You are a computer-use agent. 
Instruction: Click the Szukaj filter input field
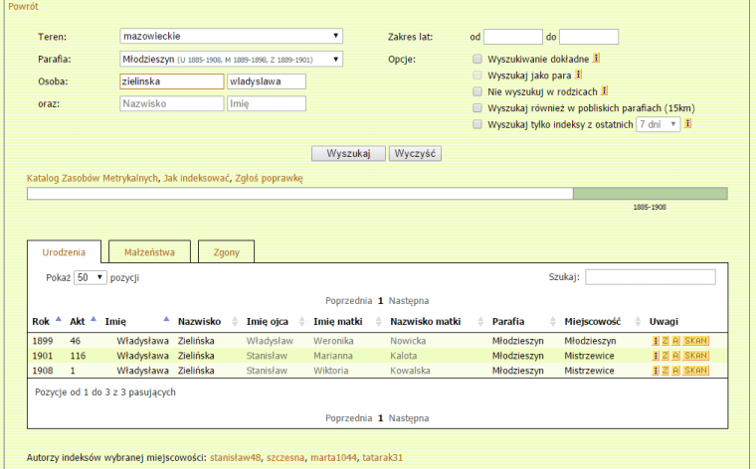coord(650,277)
